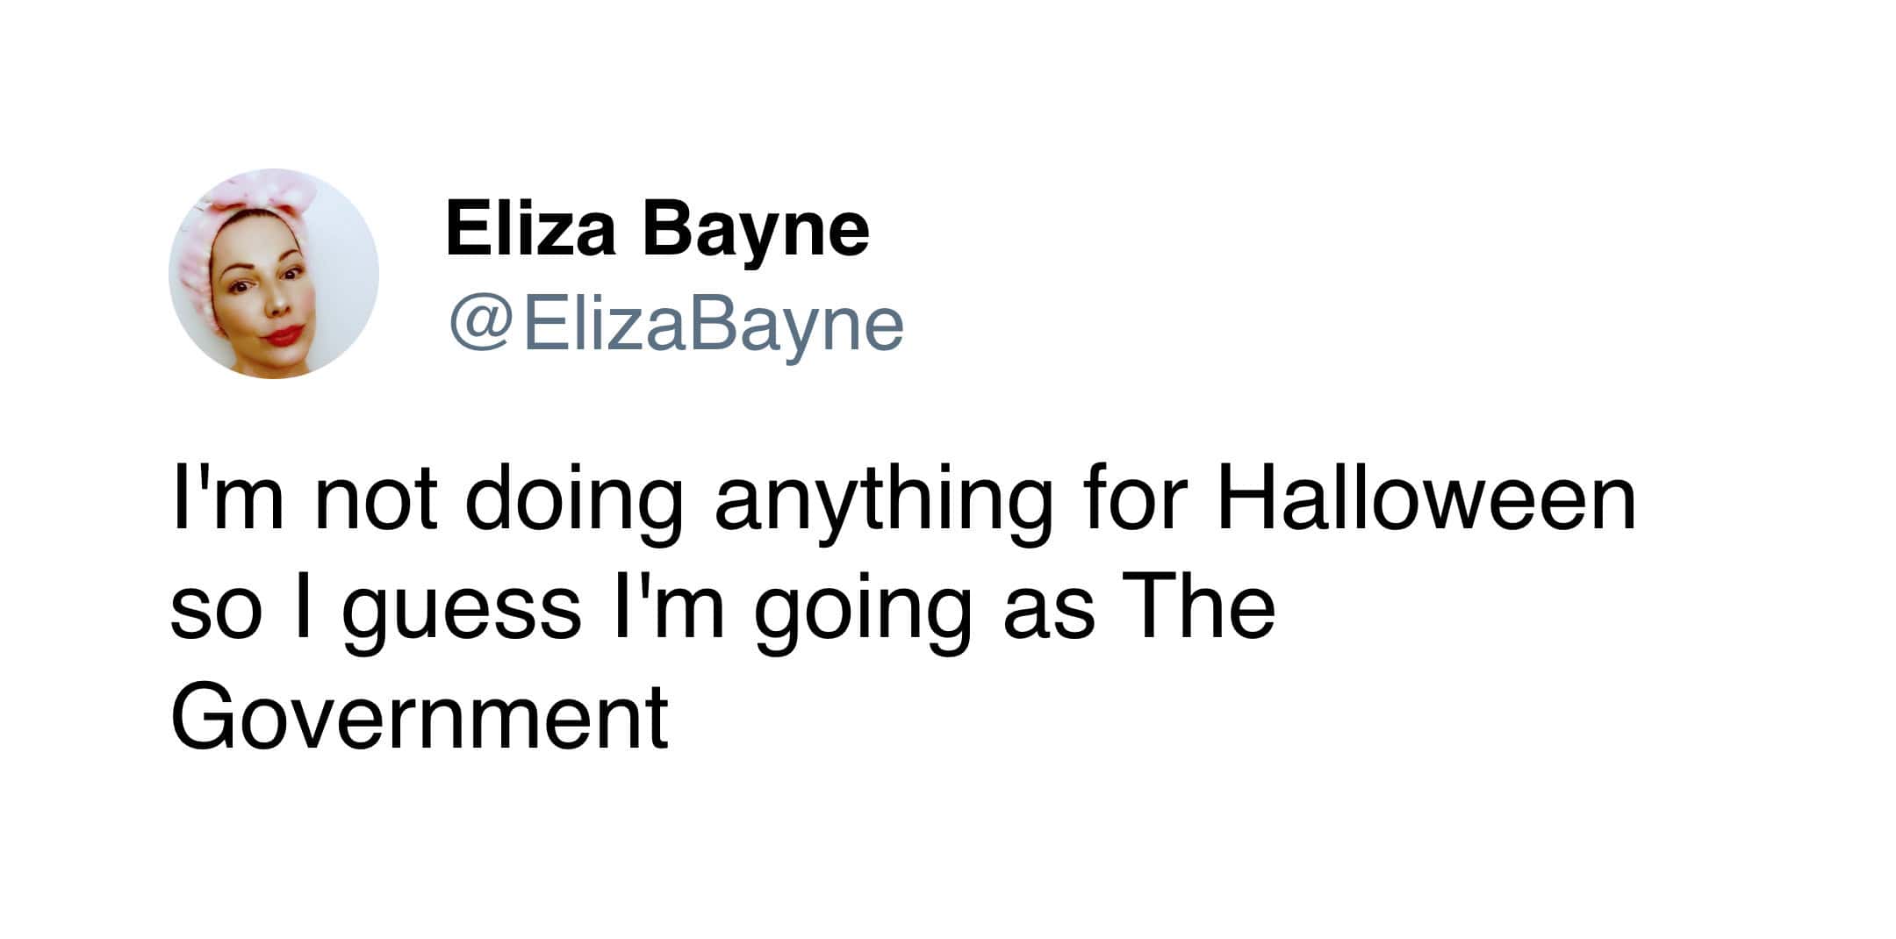Click the word going in second line
Image resolution: width=1896 pixels, height=939 pixels.
tap(863, 610)
